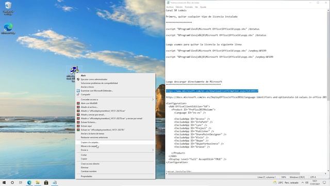This screenshot has height=186, width=330.
Task: Select Extraer aquí
Action: [x=86, y=126]
